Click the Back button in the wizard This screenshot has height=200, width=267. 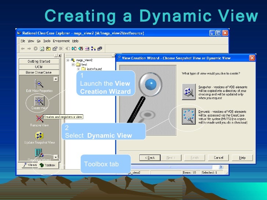150,158
